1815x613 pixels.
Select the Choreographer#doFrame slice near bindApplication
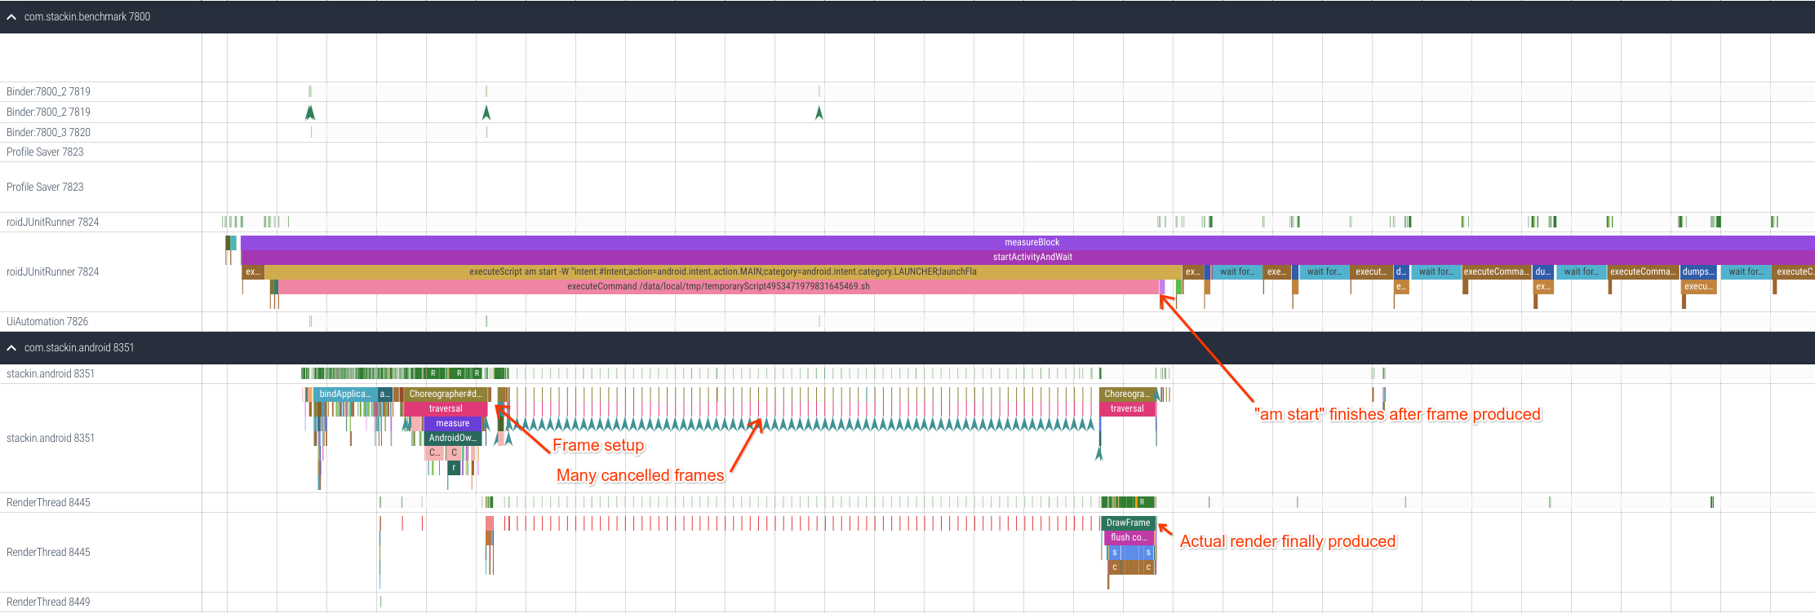[x=445, y=394]
